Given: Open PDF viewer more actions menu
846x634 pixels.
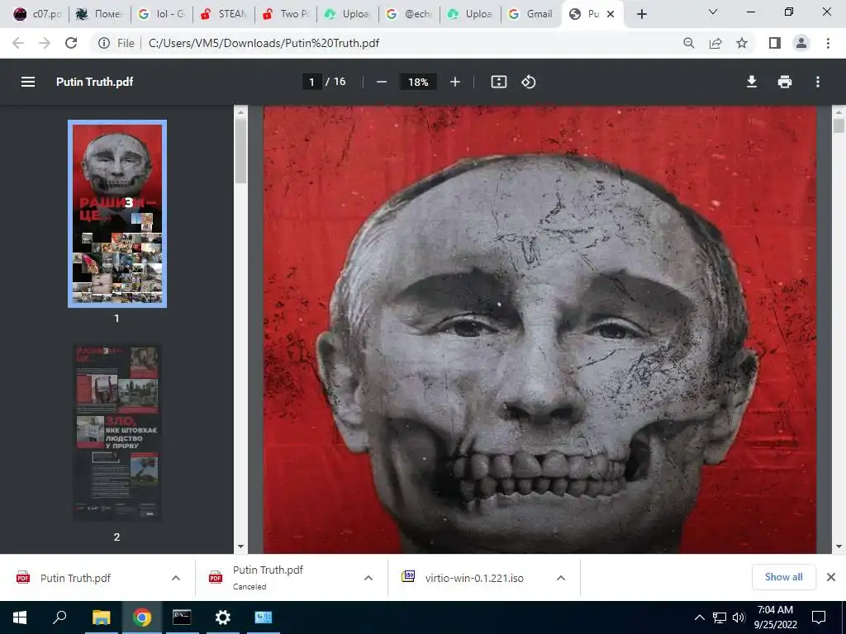Looking at the screenshot, I should (818, 82).
